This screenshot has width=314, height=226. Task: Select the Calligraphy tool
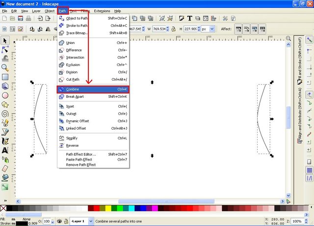tap(5, 141)
